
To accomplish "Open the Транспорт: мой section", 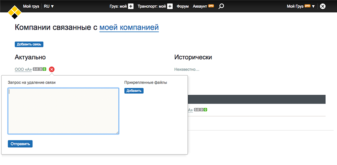I will (152, 6).
